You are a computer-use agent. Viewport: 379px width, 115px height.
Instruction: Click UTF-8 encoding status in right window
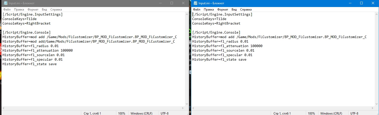pyautogui.click(x=354, y=113)
